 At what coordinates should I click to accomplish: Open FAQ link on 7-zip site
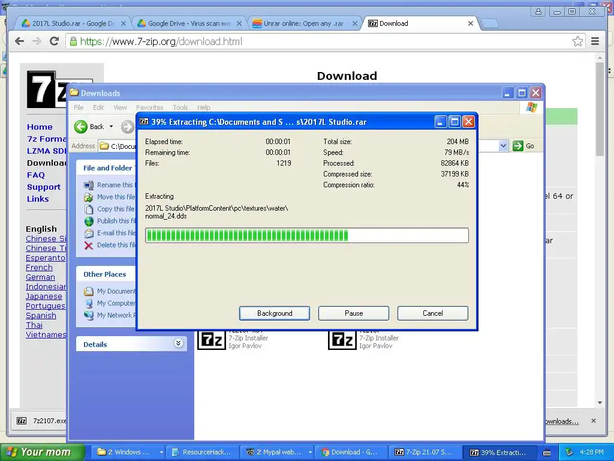[x=35, y=175]
